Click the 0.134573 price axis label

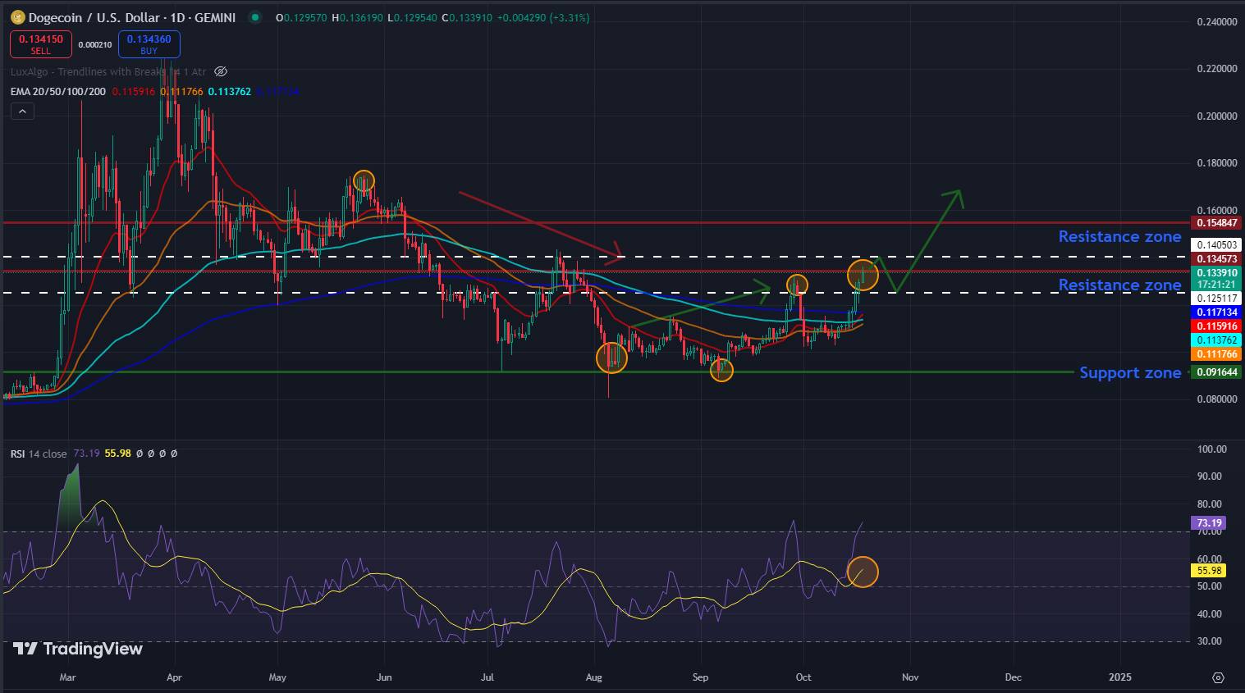click(1216, 259)
